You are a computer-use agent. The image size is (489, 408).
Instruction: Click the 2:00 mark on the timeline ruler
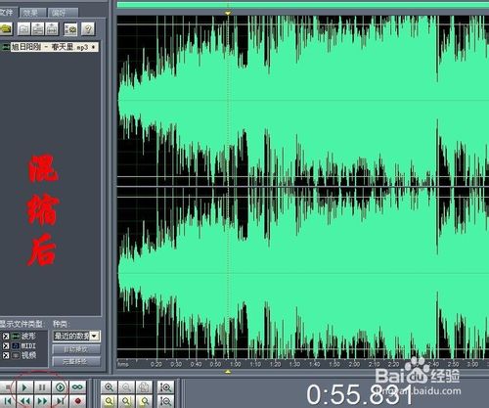pyautogui.click(x=354, y=364)
